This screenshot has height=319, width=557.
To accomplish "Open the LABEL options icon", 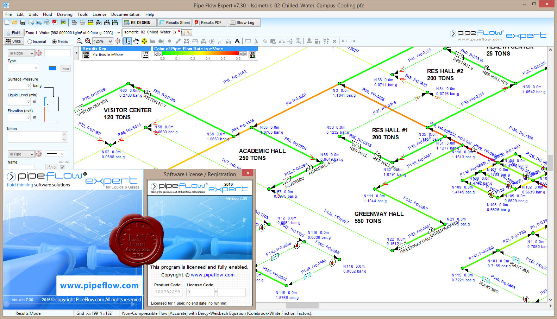I will (x=99, y=22).
